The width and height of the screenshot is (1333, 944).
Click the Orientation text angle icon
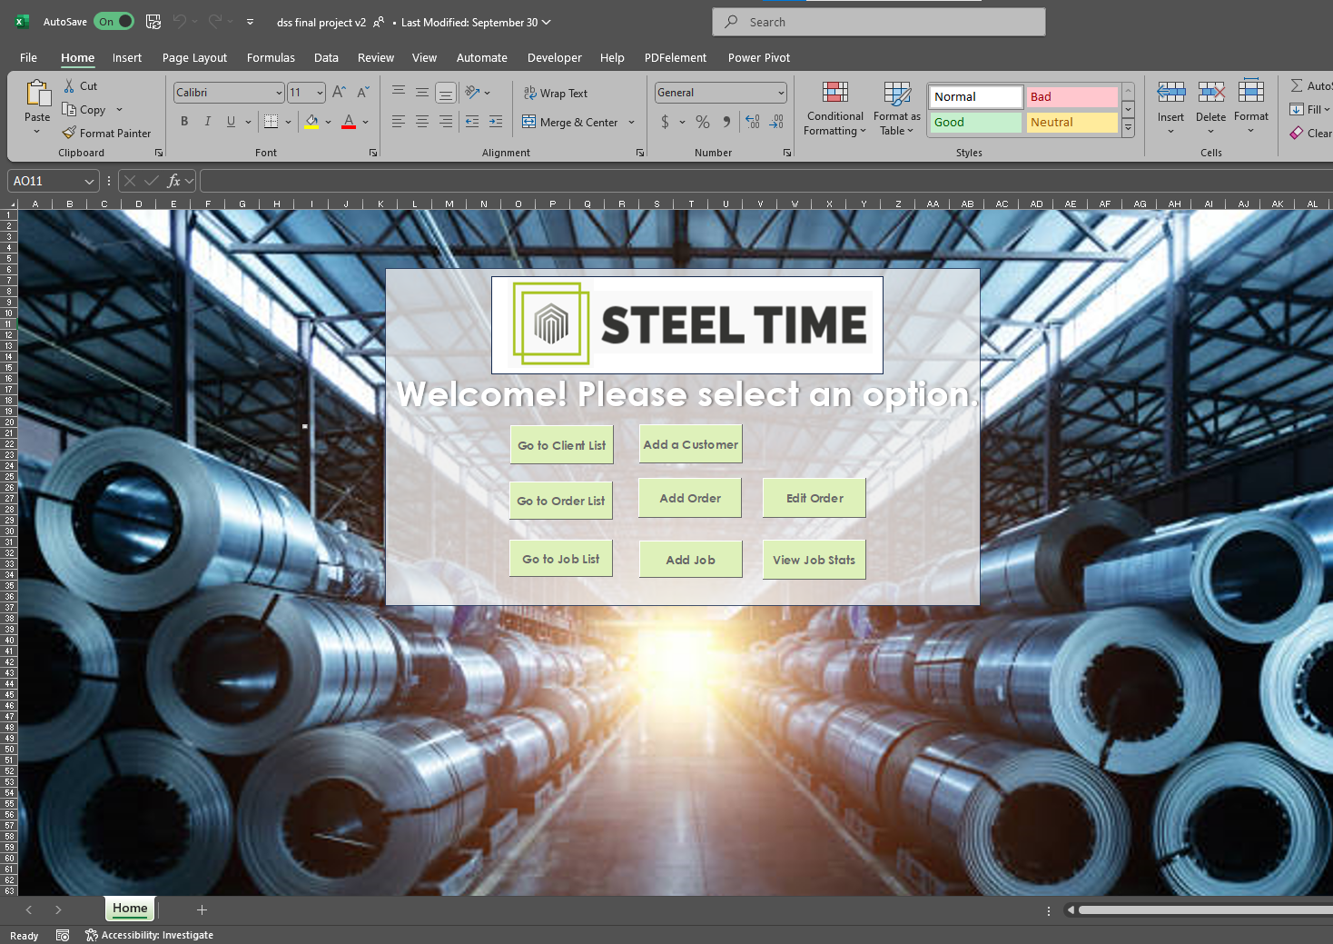coord(472,92)
